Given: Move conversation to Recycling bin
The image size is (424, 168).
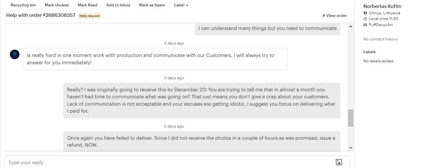Looking at the screenshot, I should [23, 5].
